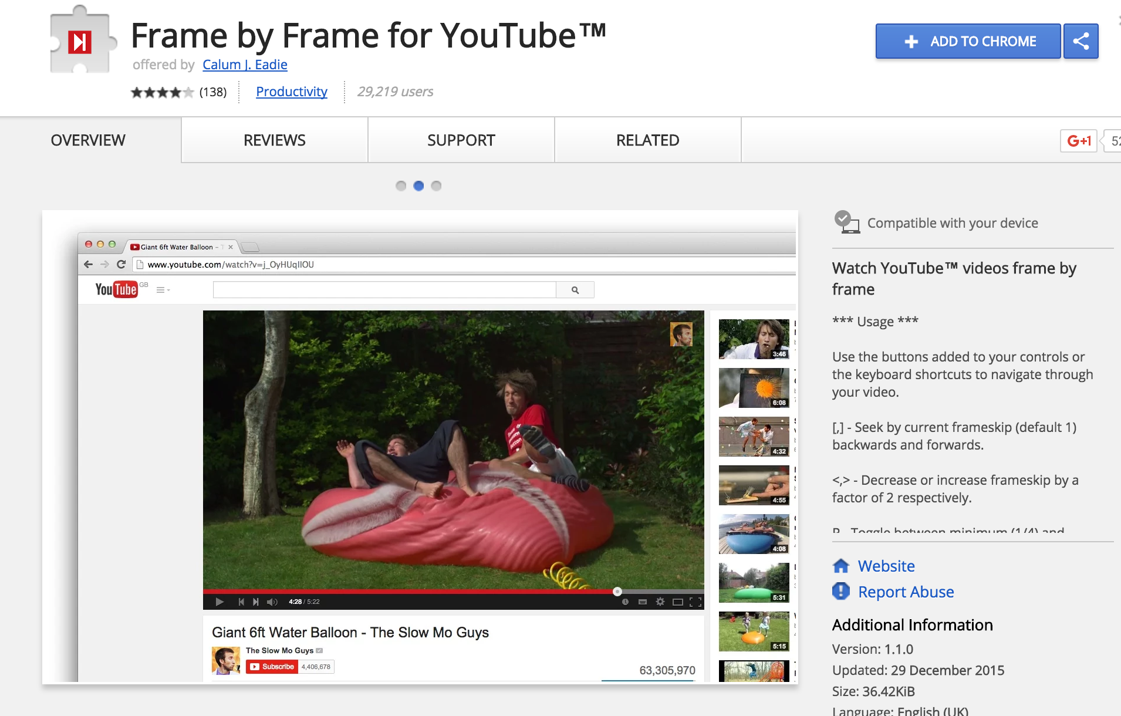Click the Website link
Viewport: 1121px width, 716px height.
[x=886, y=566]
